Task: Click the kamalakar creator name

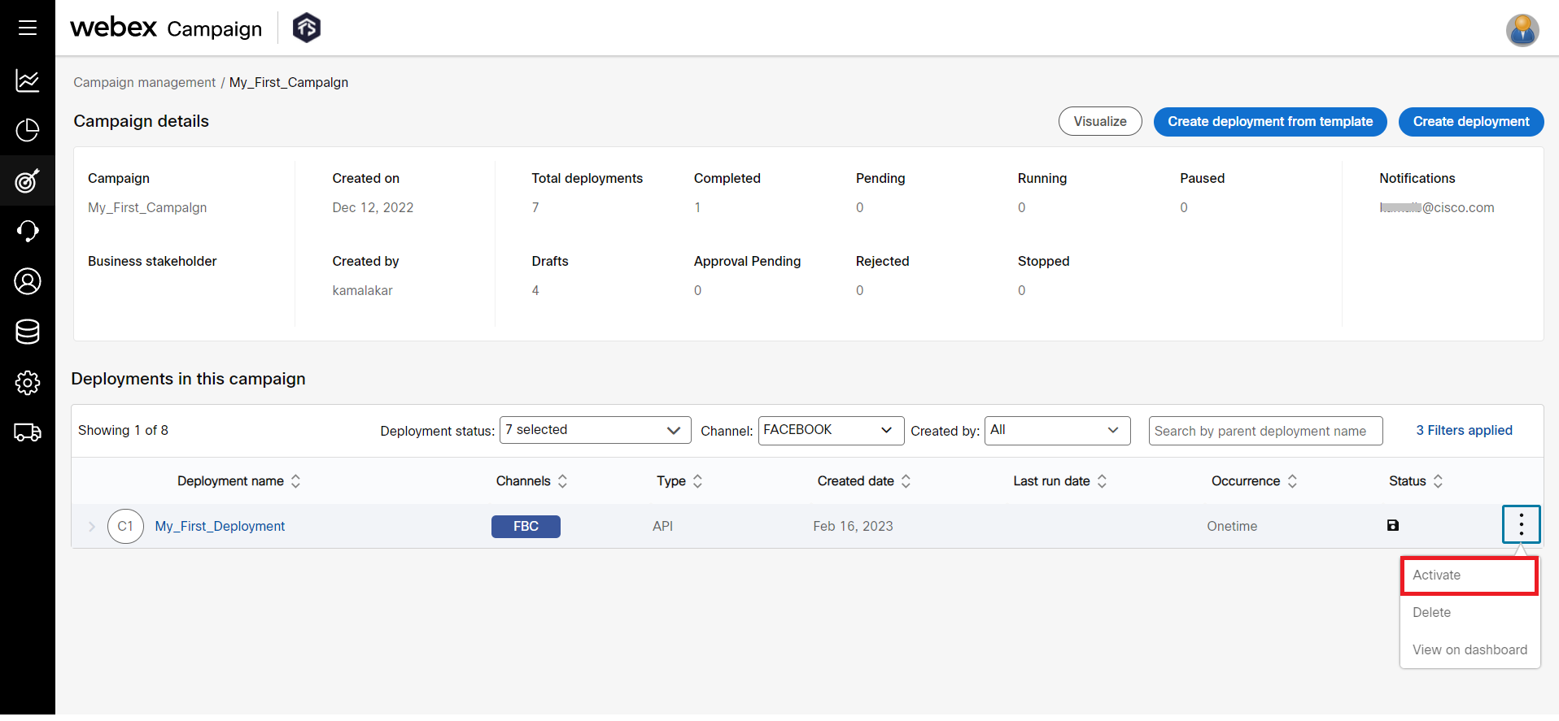Action: click(x=362, y=291)
